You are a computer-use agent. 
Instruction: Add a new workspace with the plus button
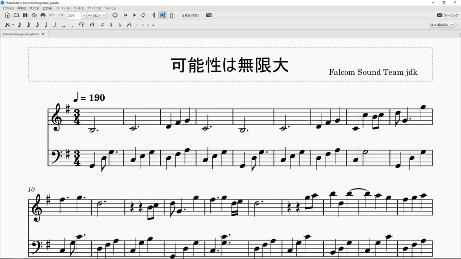457,25
